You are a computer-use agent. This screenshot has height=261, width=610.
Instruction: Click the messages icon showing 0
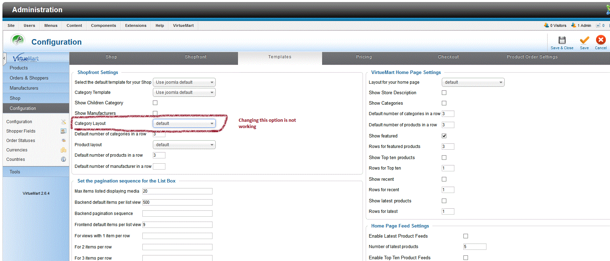tap(598, 25)
